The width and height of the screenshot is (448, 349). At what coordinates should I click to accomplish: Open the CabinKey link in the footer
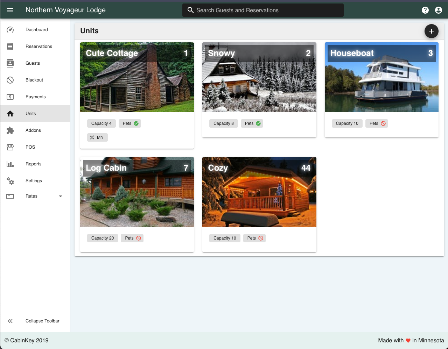click(22, 340)
